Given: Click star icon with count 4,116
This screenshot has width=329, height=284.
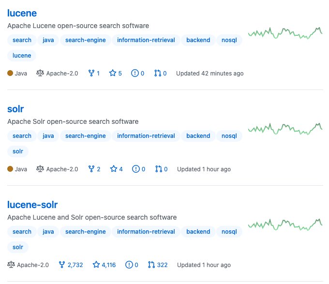Looking at the screenshot, I should tap(96, 265).
